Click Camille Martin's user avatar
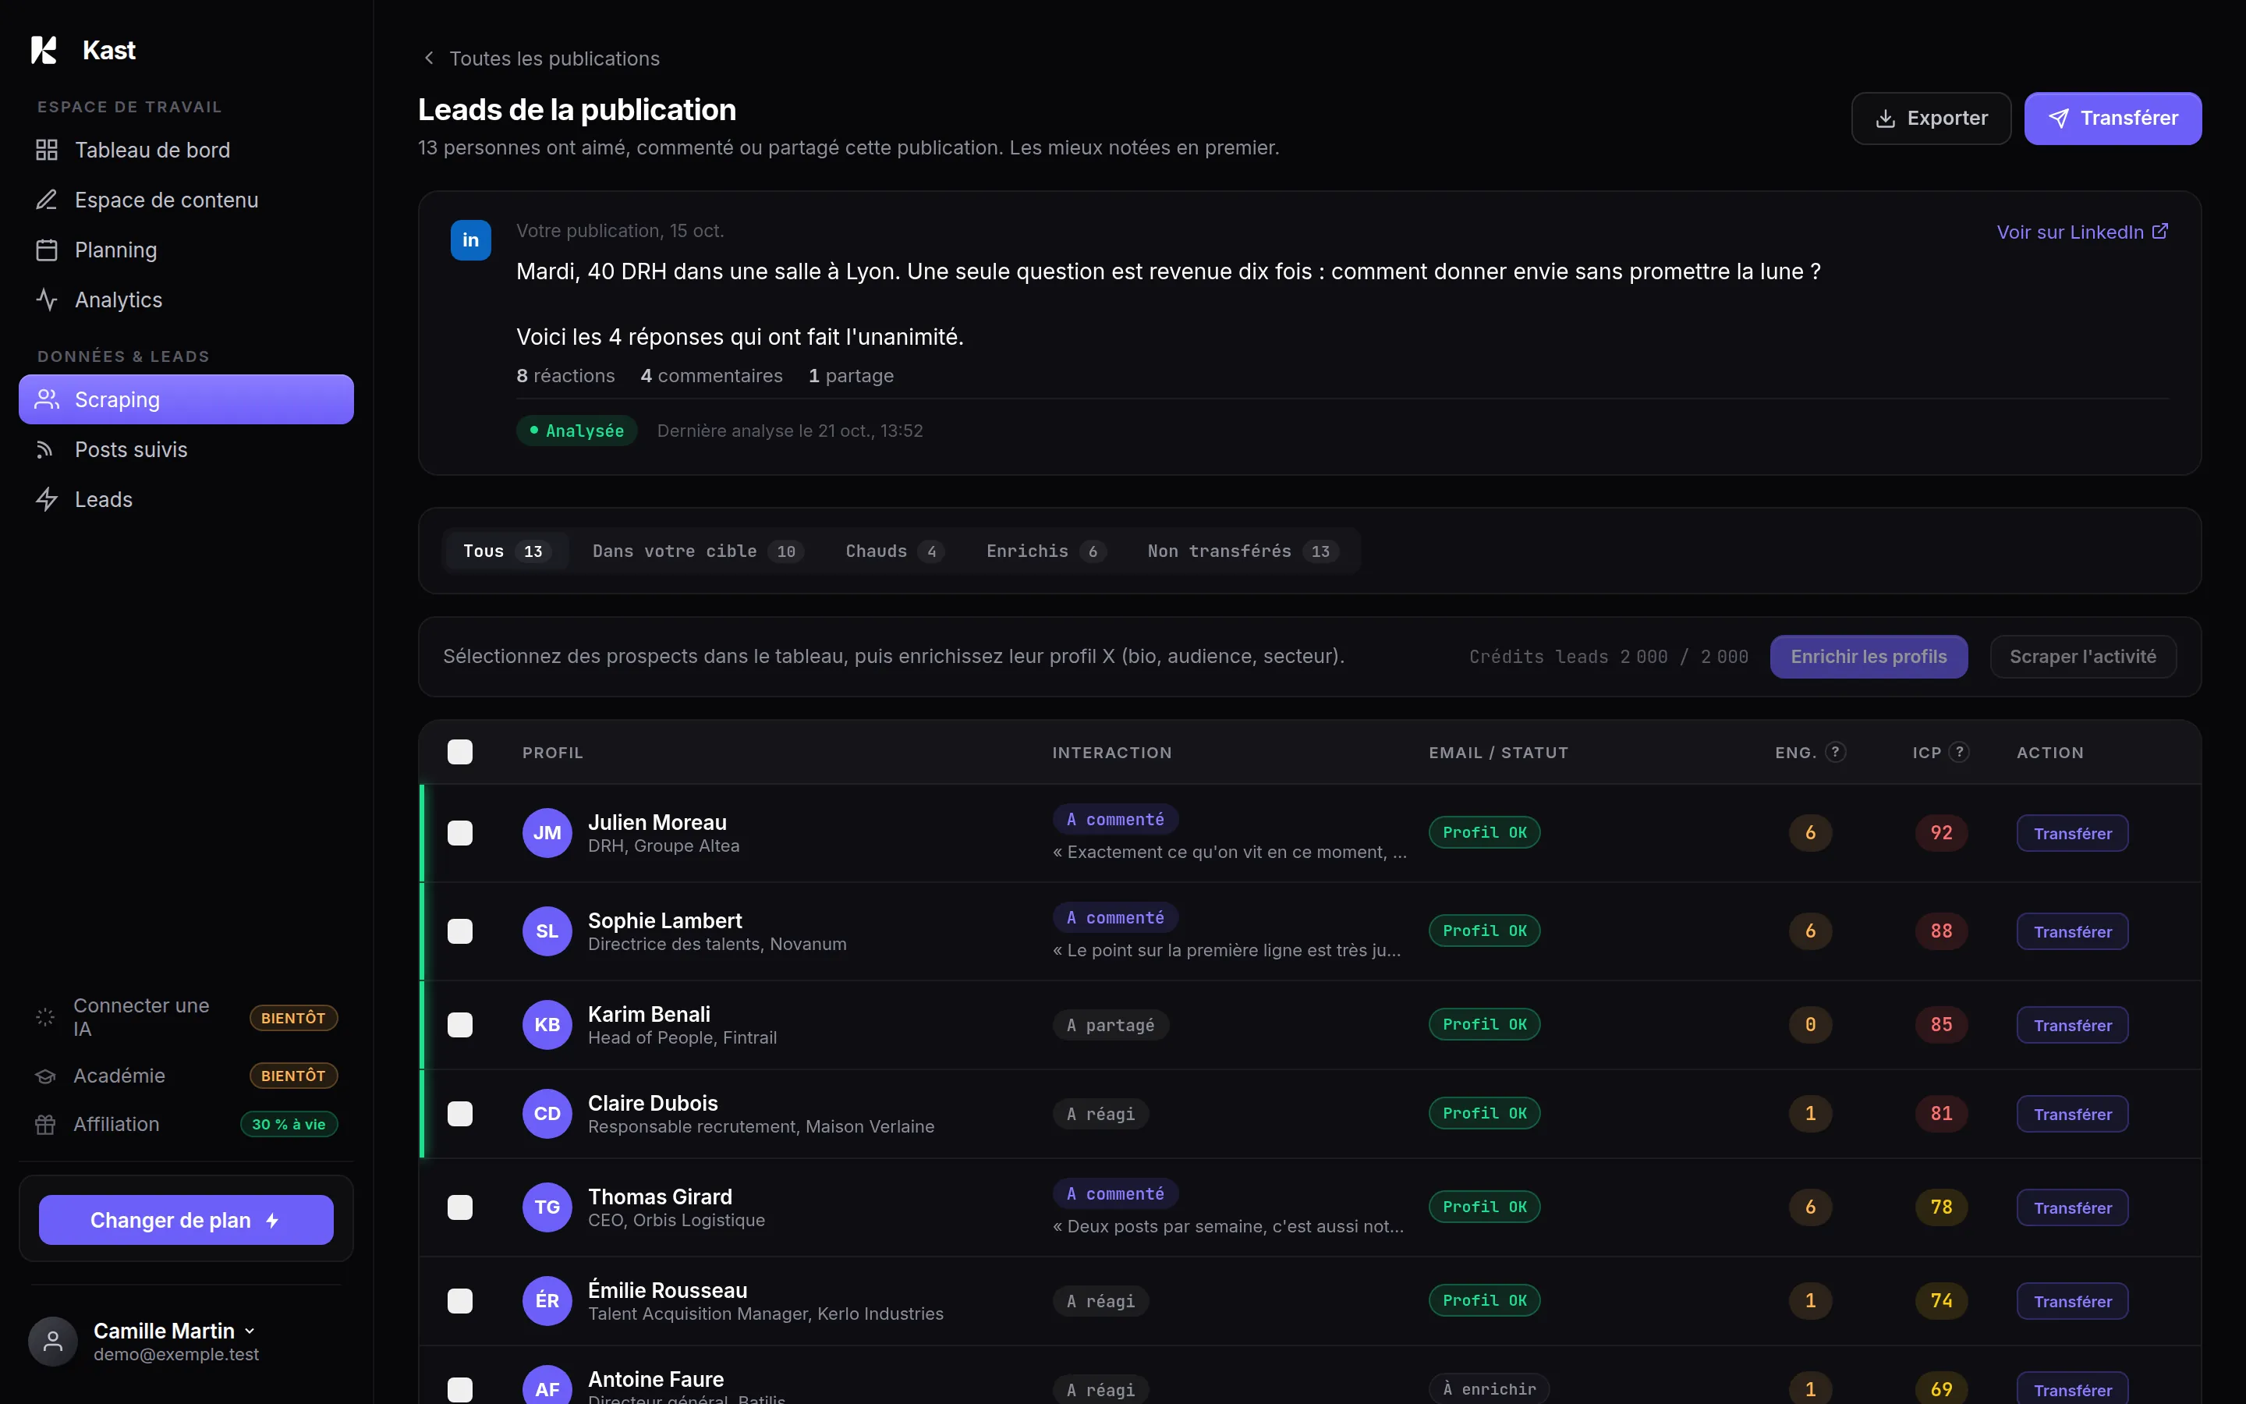This screenshot has height=1404, width=2246. (53, 1342)
